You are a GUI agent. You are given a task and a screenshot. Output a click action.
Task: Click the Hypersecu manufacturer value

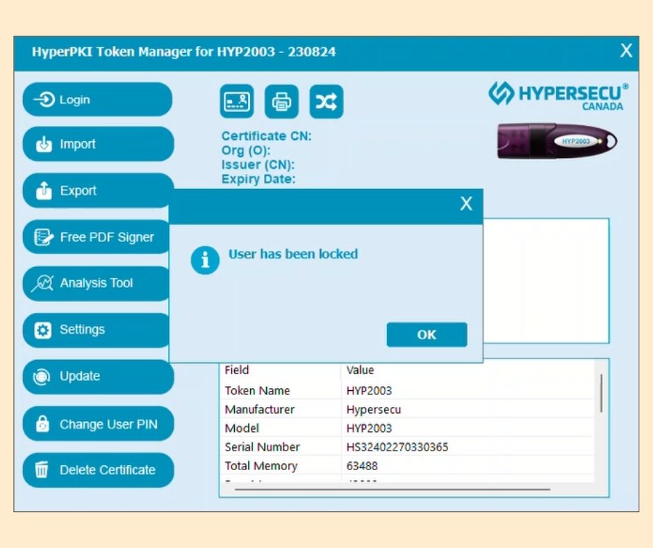coord(374,410)
